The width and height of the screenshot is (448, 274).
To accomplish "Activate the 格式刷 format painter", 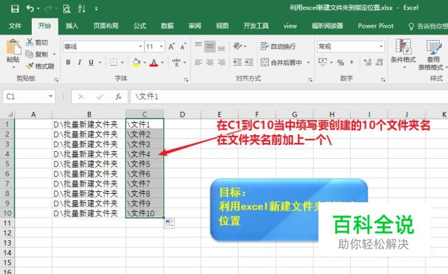I will click(x=40, y=66).
